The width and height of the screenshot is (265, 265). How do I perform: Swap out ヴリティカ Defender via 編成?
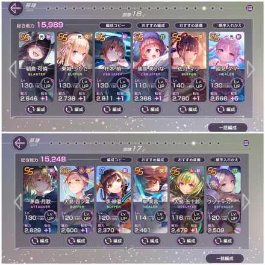point(224,241)
